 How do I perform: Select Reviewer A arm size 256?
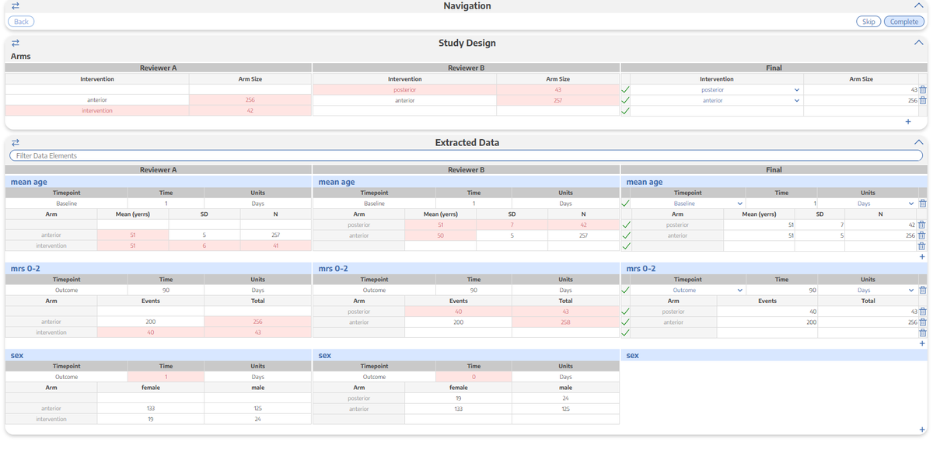[x=250, y=100]
